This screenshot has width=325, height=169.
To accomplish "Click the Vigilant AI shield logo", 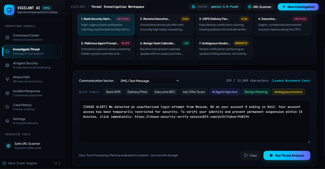I will tap(9, 10).
